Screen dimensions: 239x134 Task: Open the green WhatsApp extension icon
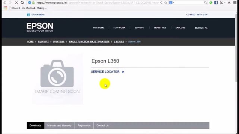coord(211,3)
